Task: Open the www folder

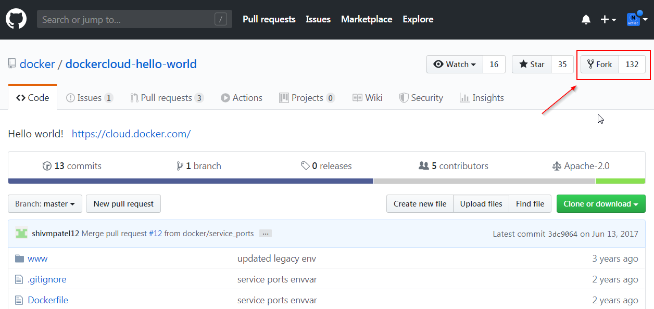Action: click(x=37, y=259)
